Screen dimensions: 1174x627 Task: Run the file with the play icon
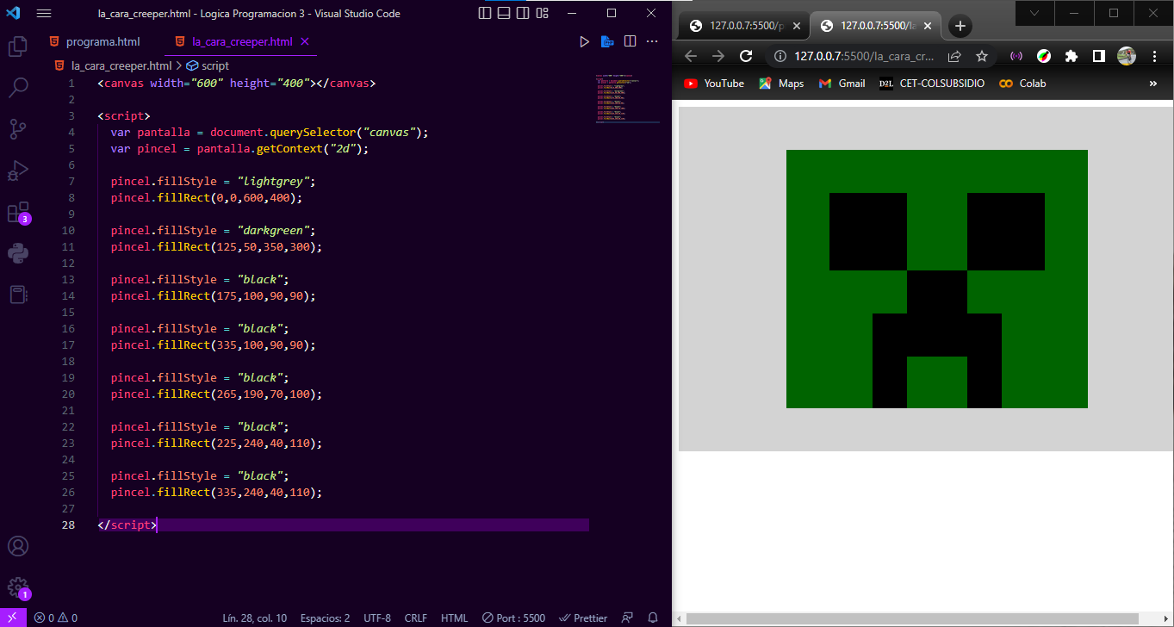click(x=585, y=41)
